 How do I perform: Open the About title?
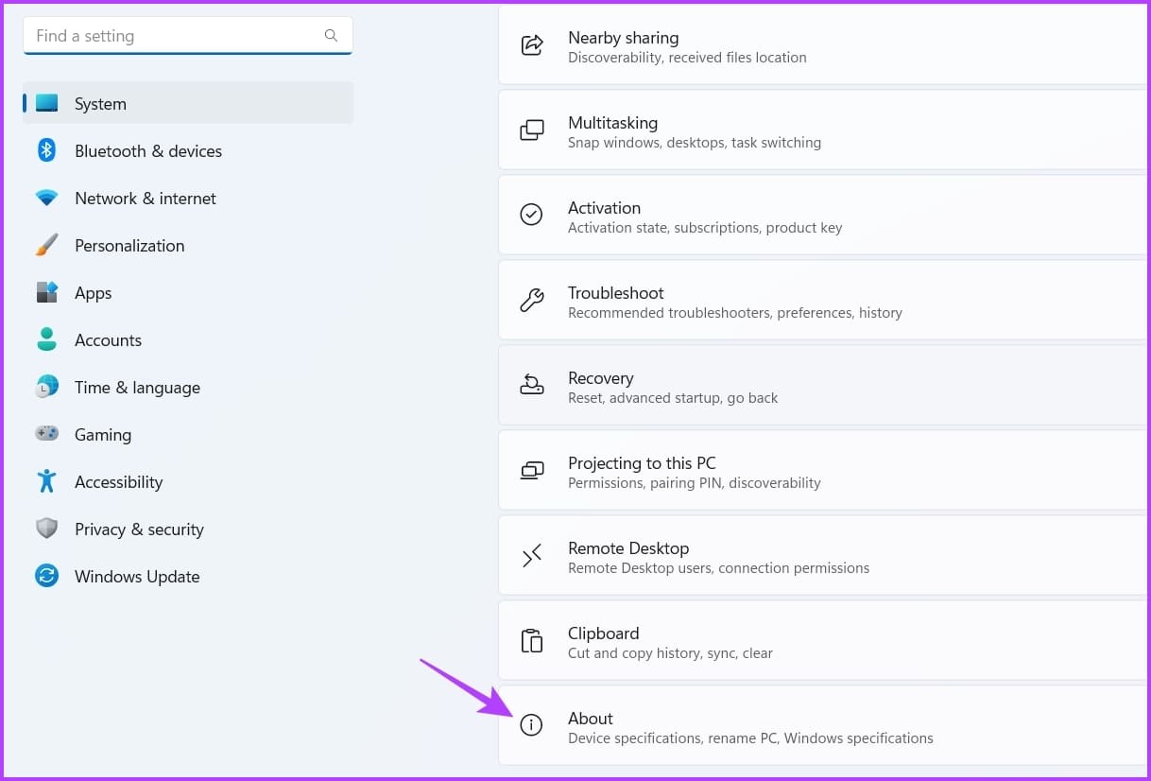click(591, 719)
